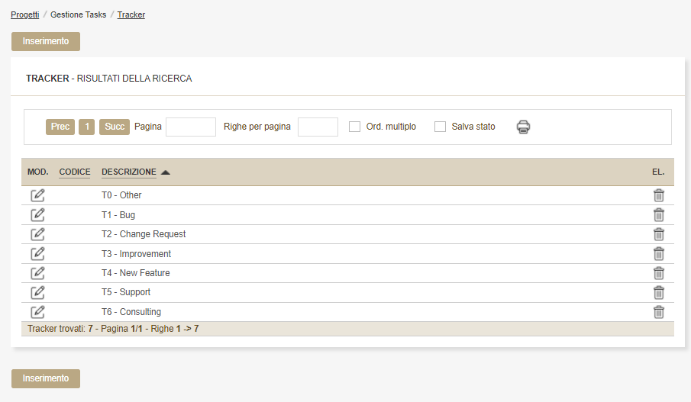Open the Tracker breadcrumb link
The image size is (691, 402).
(131, 14)
